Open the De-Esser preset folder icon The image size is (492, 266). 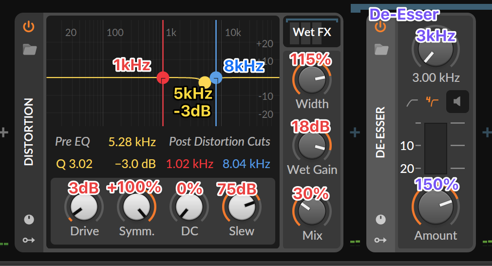tap(381, 50)
